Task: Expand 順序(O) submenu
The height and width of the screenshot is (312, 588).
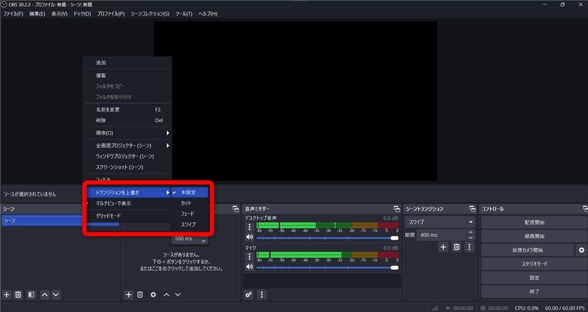Action: 127,133
